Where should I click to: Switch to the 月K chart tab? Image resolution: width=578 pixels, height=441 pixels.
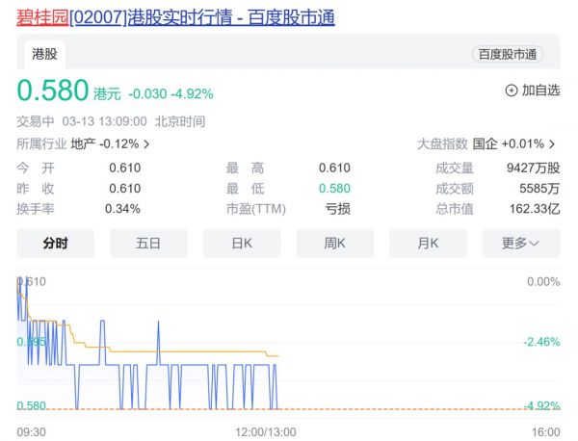point(428,244)
